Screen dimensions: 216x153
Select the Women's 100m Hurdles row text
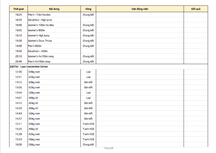tap(41, 25)
